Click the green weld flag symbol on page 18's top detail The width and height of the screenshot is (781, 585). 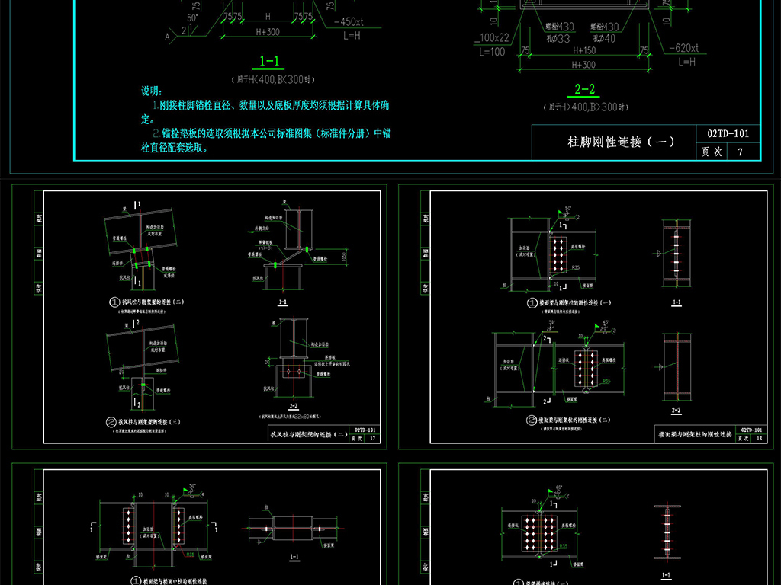[x=561, y=214]
